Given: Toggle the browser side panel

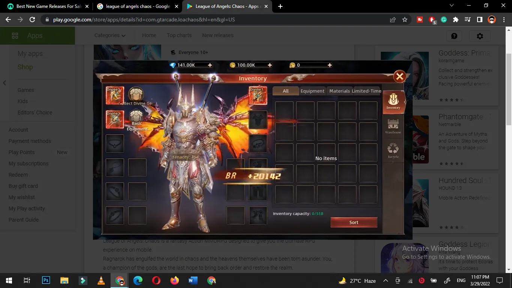Looking at the screenshot, I should pyautogui.click(x=479, y=19).
